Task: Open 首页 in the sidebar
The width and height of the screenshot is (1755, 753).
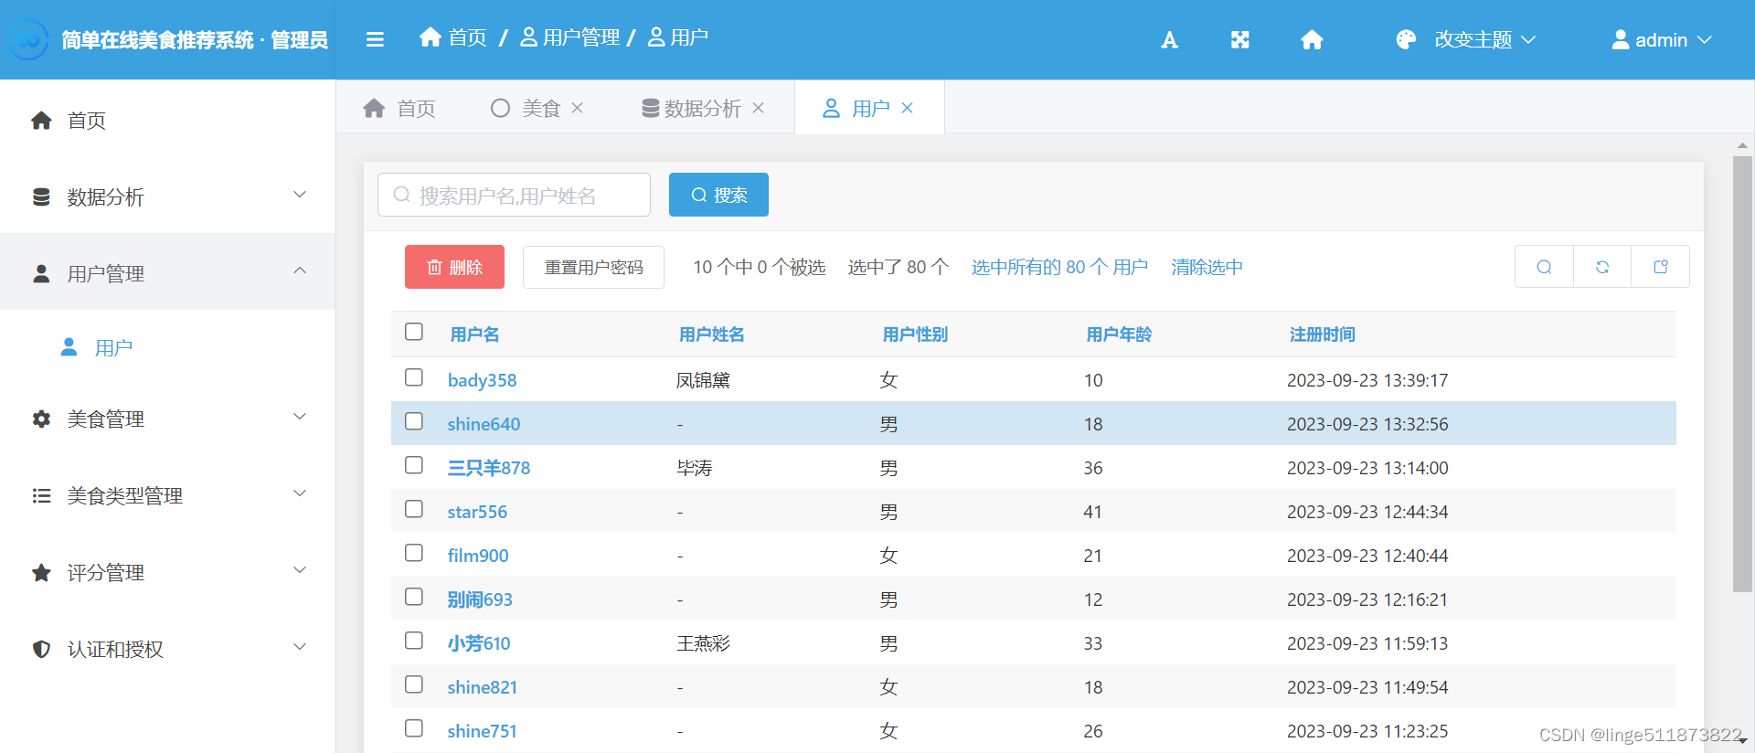Action: click(167, 120)
